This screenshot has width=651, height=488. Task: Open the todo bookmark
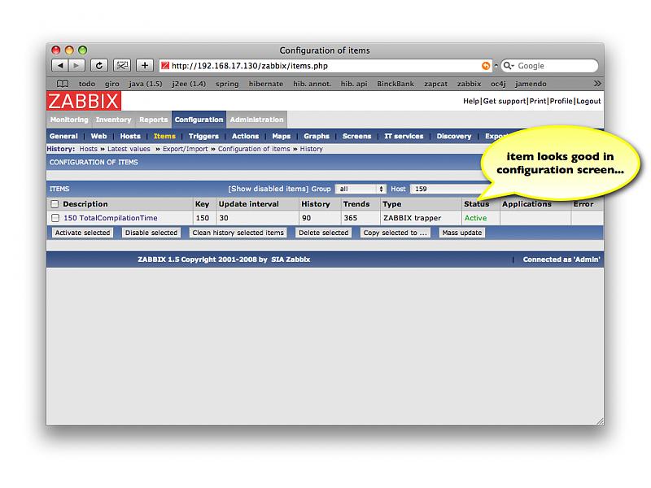pos(87,84)
